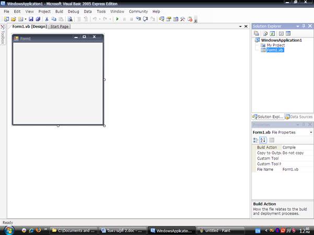The height and width of the screenshot is (235, 314).
Task: Open the Debug menu
Action: [74, 11]
